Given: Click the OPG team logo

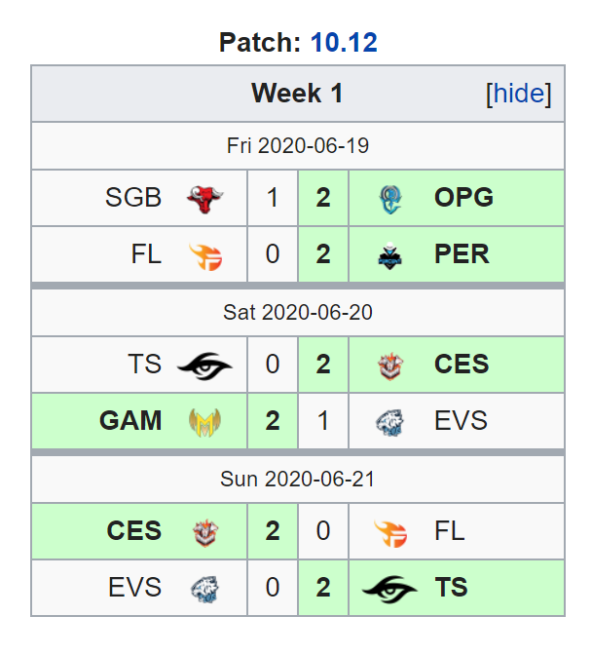Looking at the screenshot, I should 390,199.
